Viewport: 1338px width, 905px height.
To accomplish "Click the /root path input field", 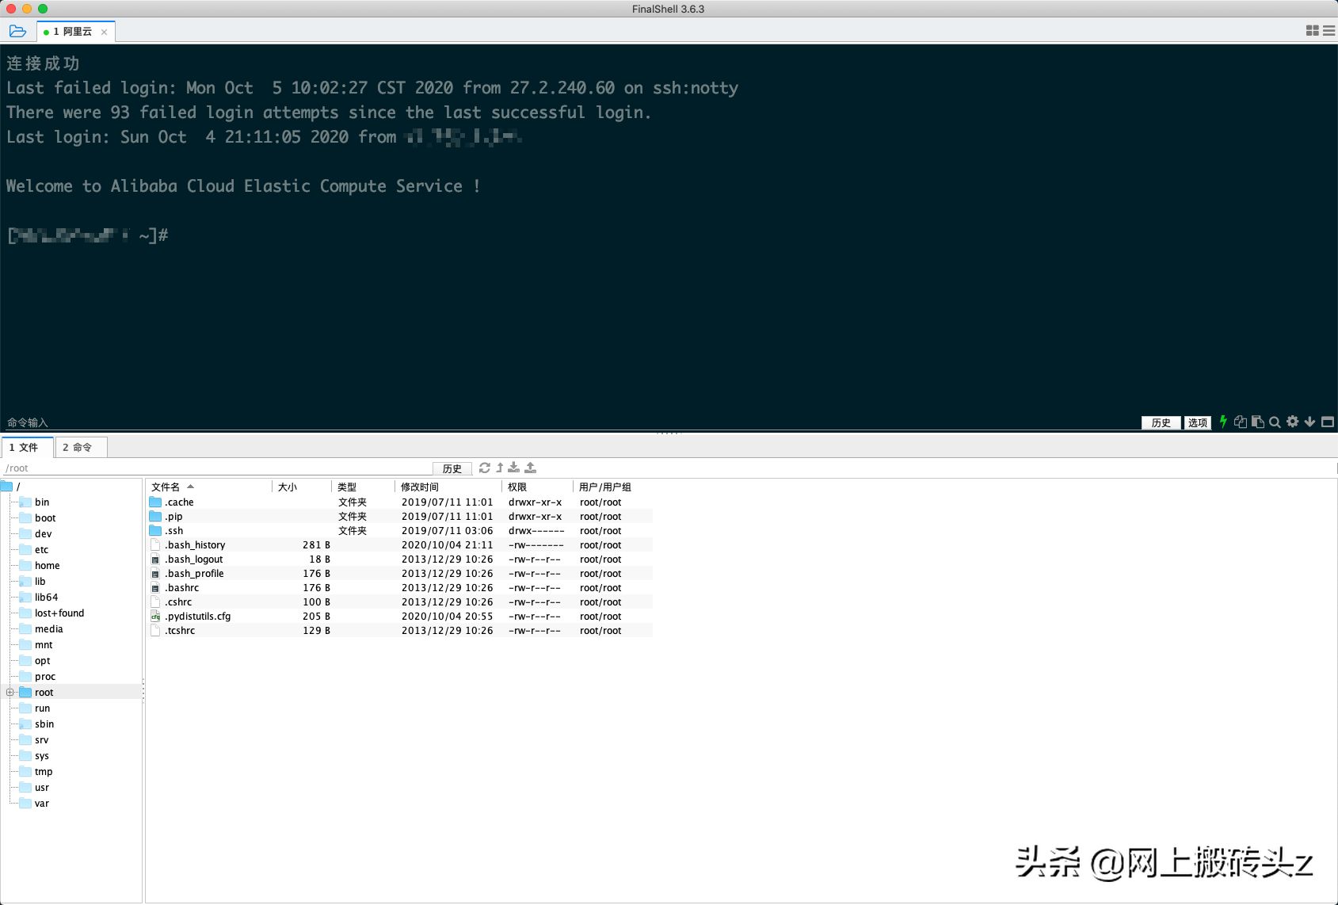I will pos(217,468).
